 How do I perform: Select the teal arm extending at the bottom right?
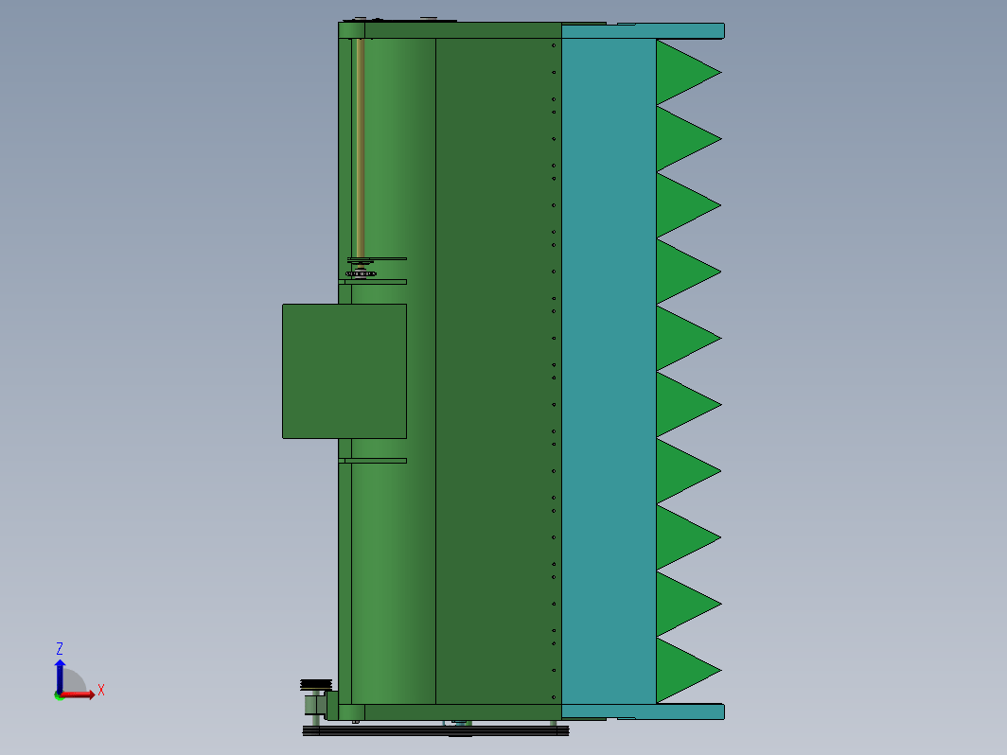pos(643,711)
